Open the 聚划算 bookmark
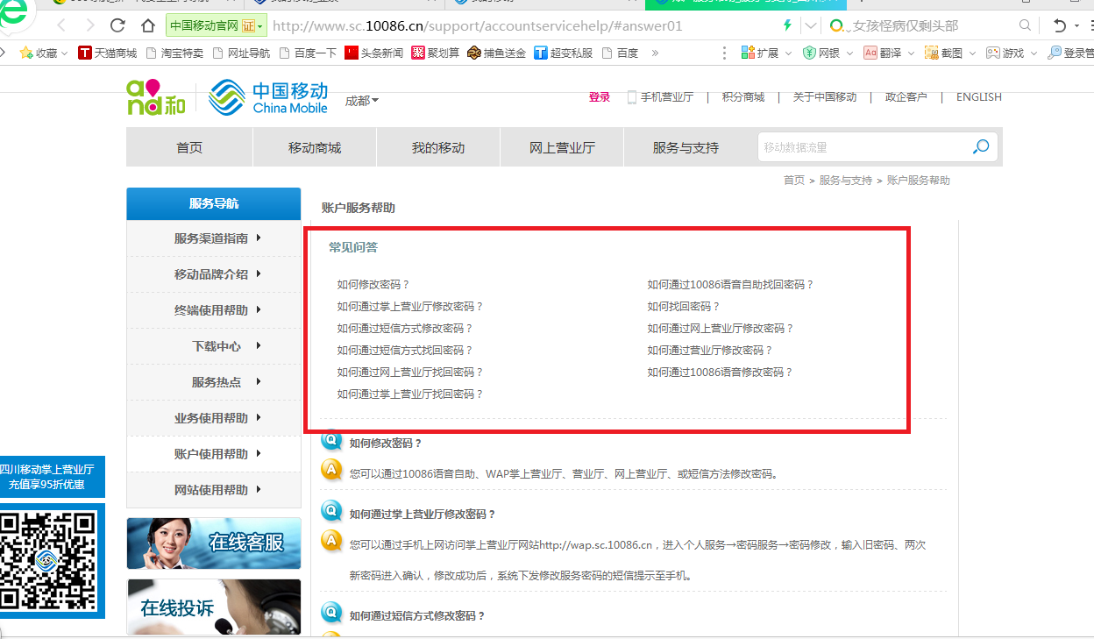 (x=436, y=53)
